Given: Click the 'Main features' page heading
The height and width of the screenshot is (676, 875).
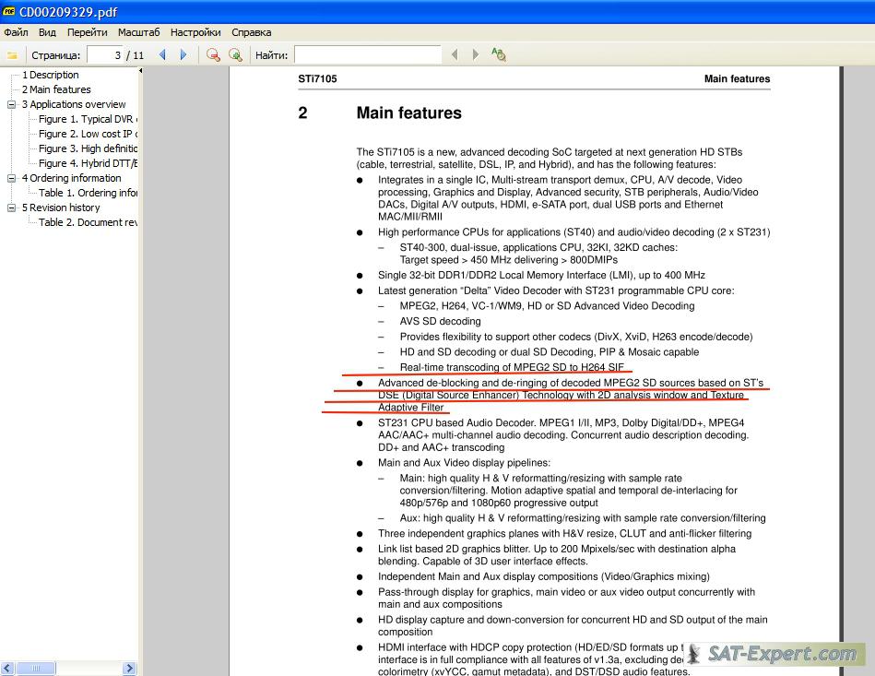Looking at the screenshot, I should (409, 113).
